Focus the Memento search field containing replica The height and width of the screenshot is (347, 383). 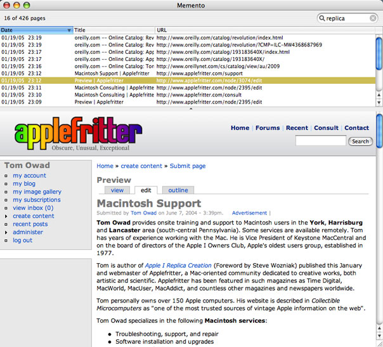pyautogui.click(x=347, y=18)
